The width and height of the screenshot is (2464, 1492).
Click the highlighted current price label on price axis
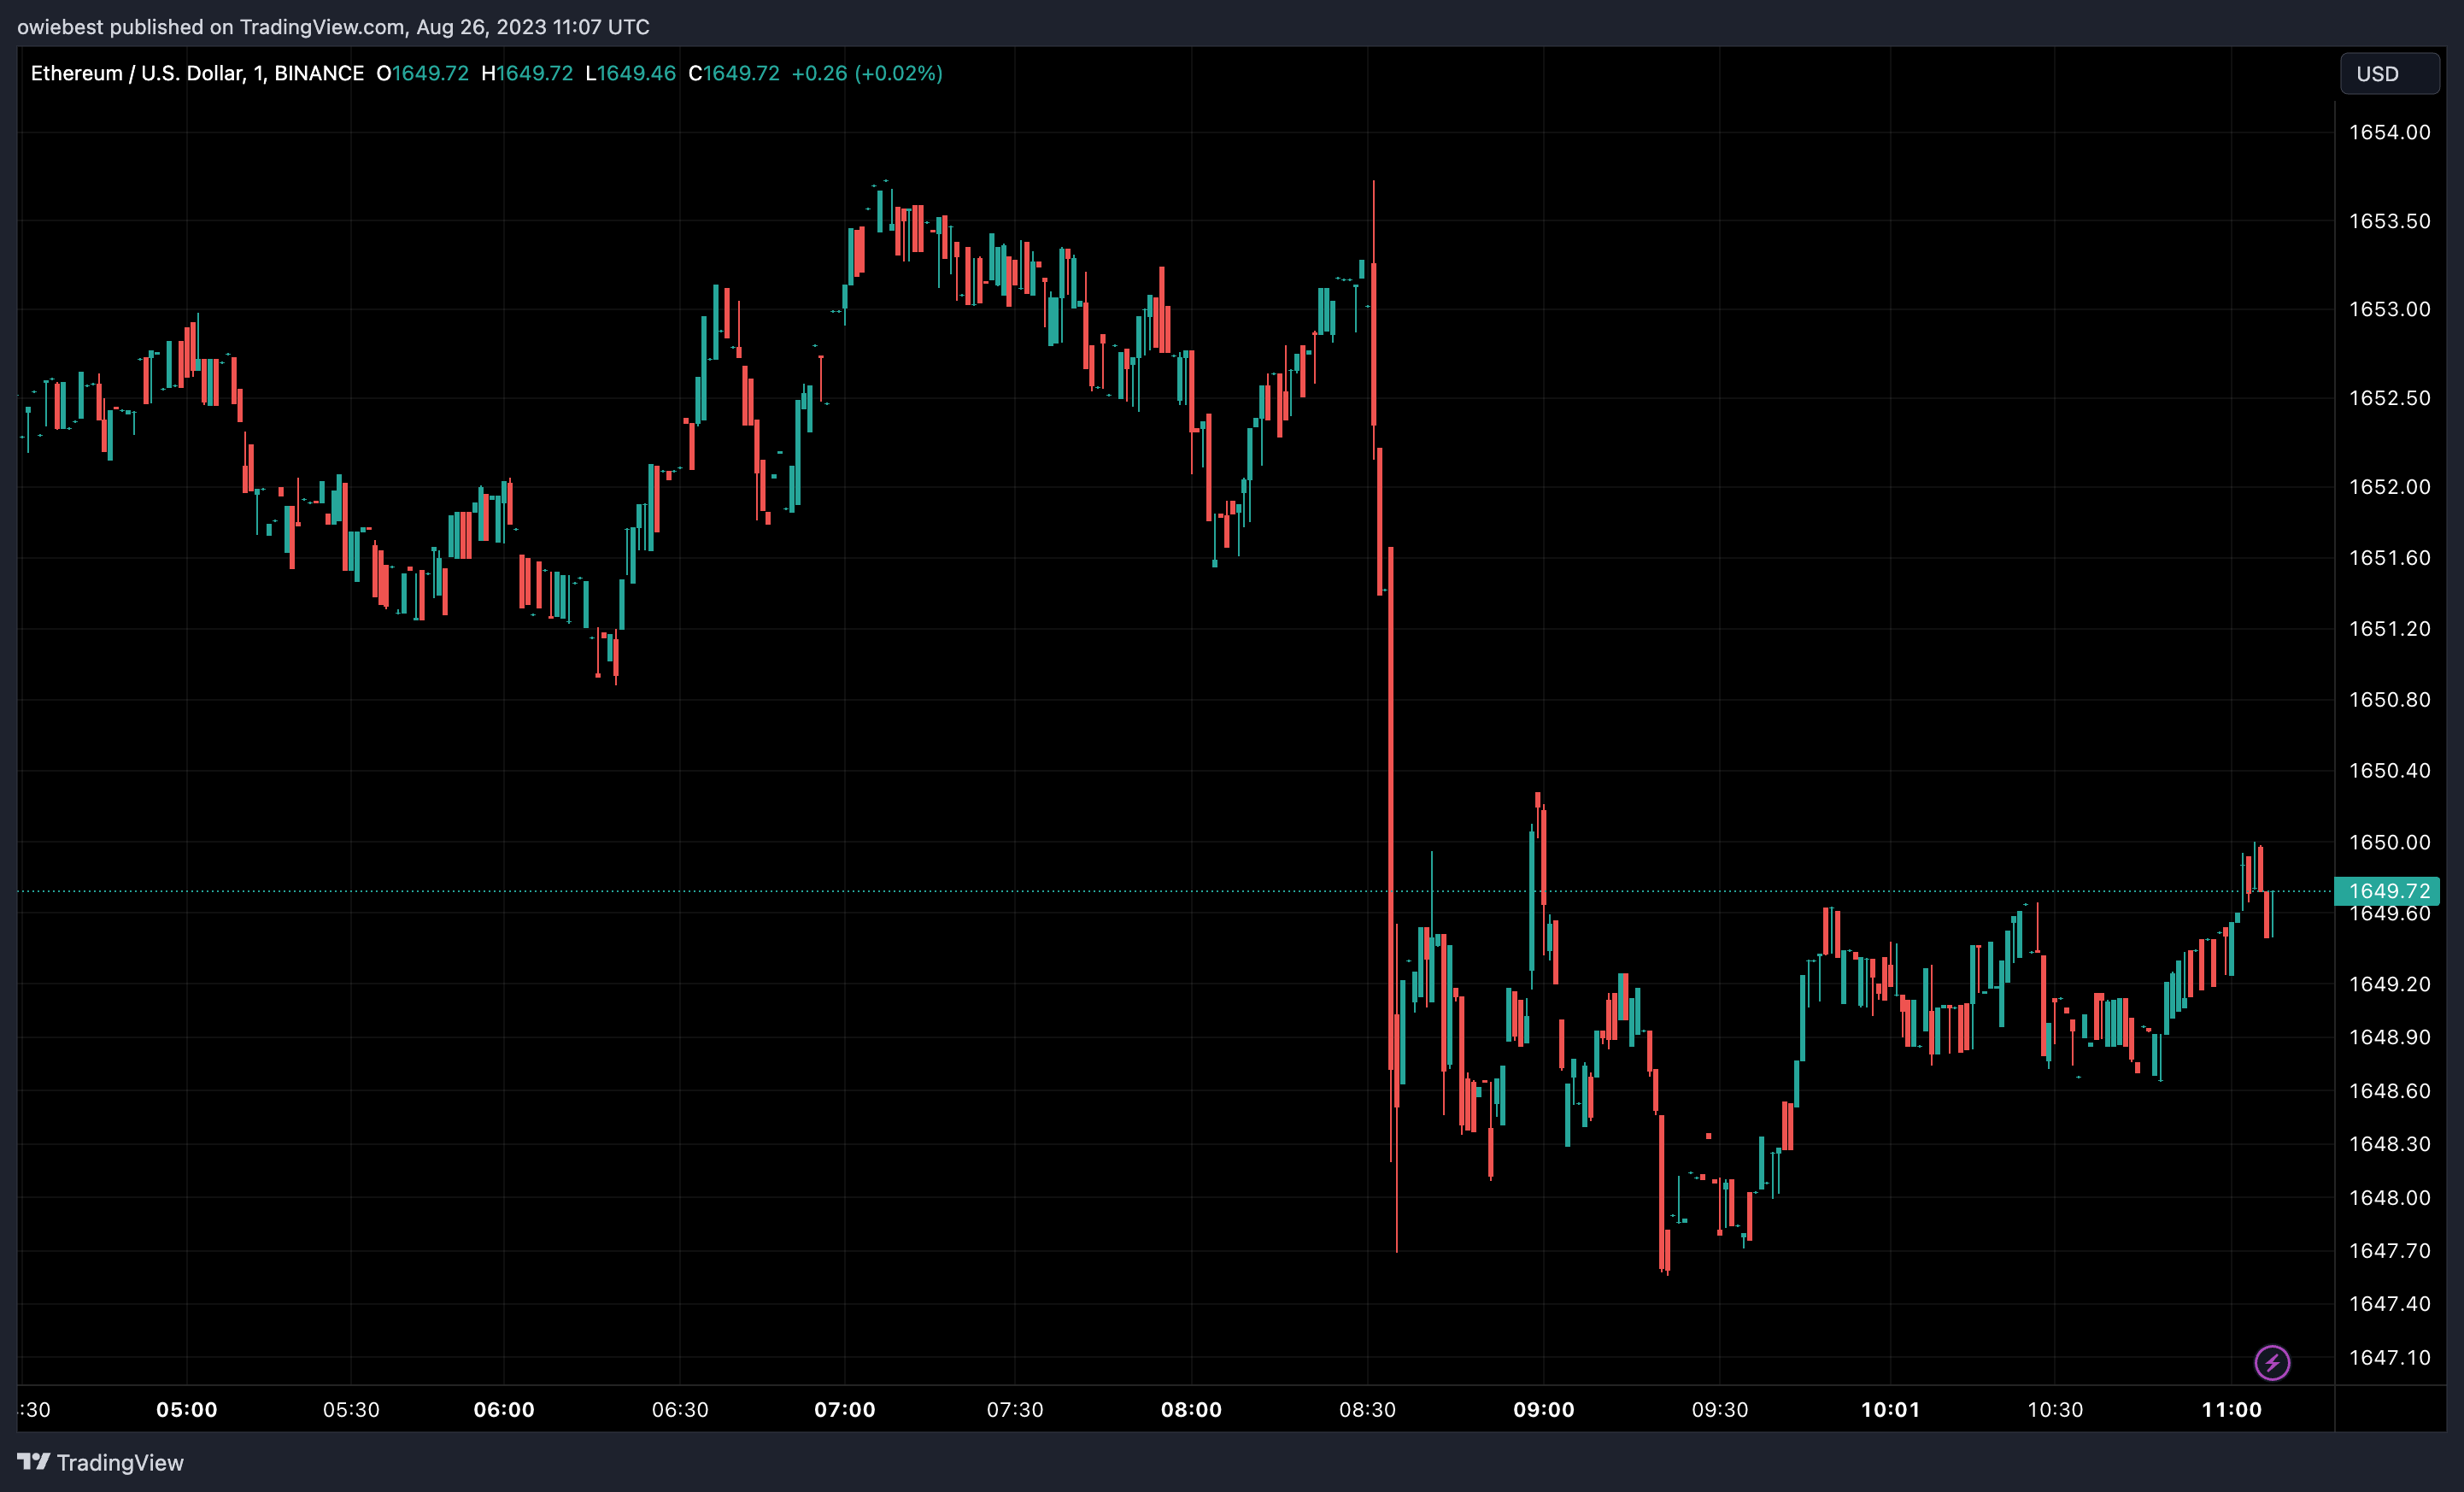coord(2387,891)
